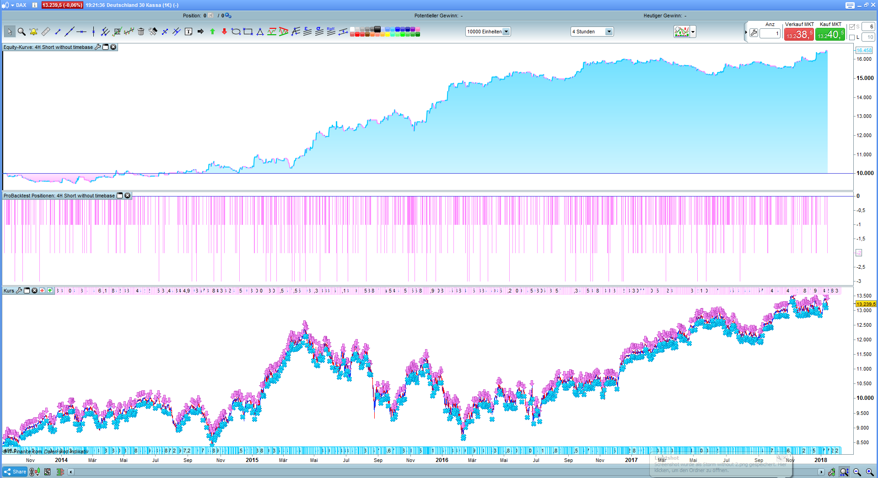Screen dimensions: 878x478
Task: Collapse the order panel with the side arrow
Action: coord(746,32)
